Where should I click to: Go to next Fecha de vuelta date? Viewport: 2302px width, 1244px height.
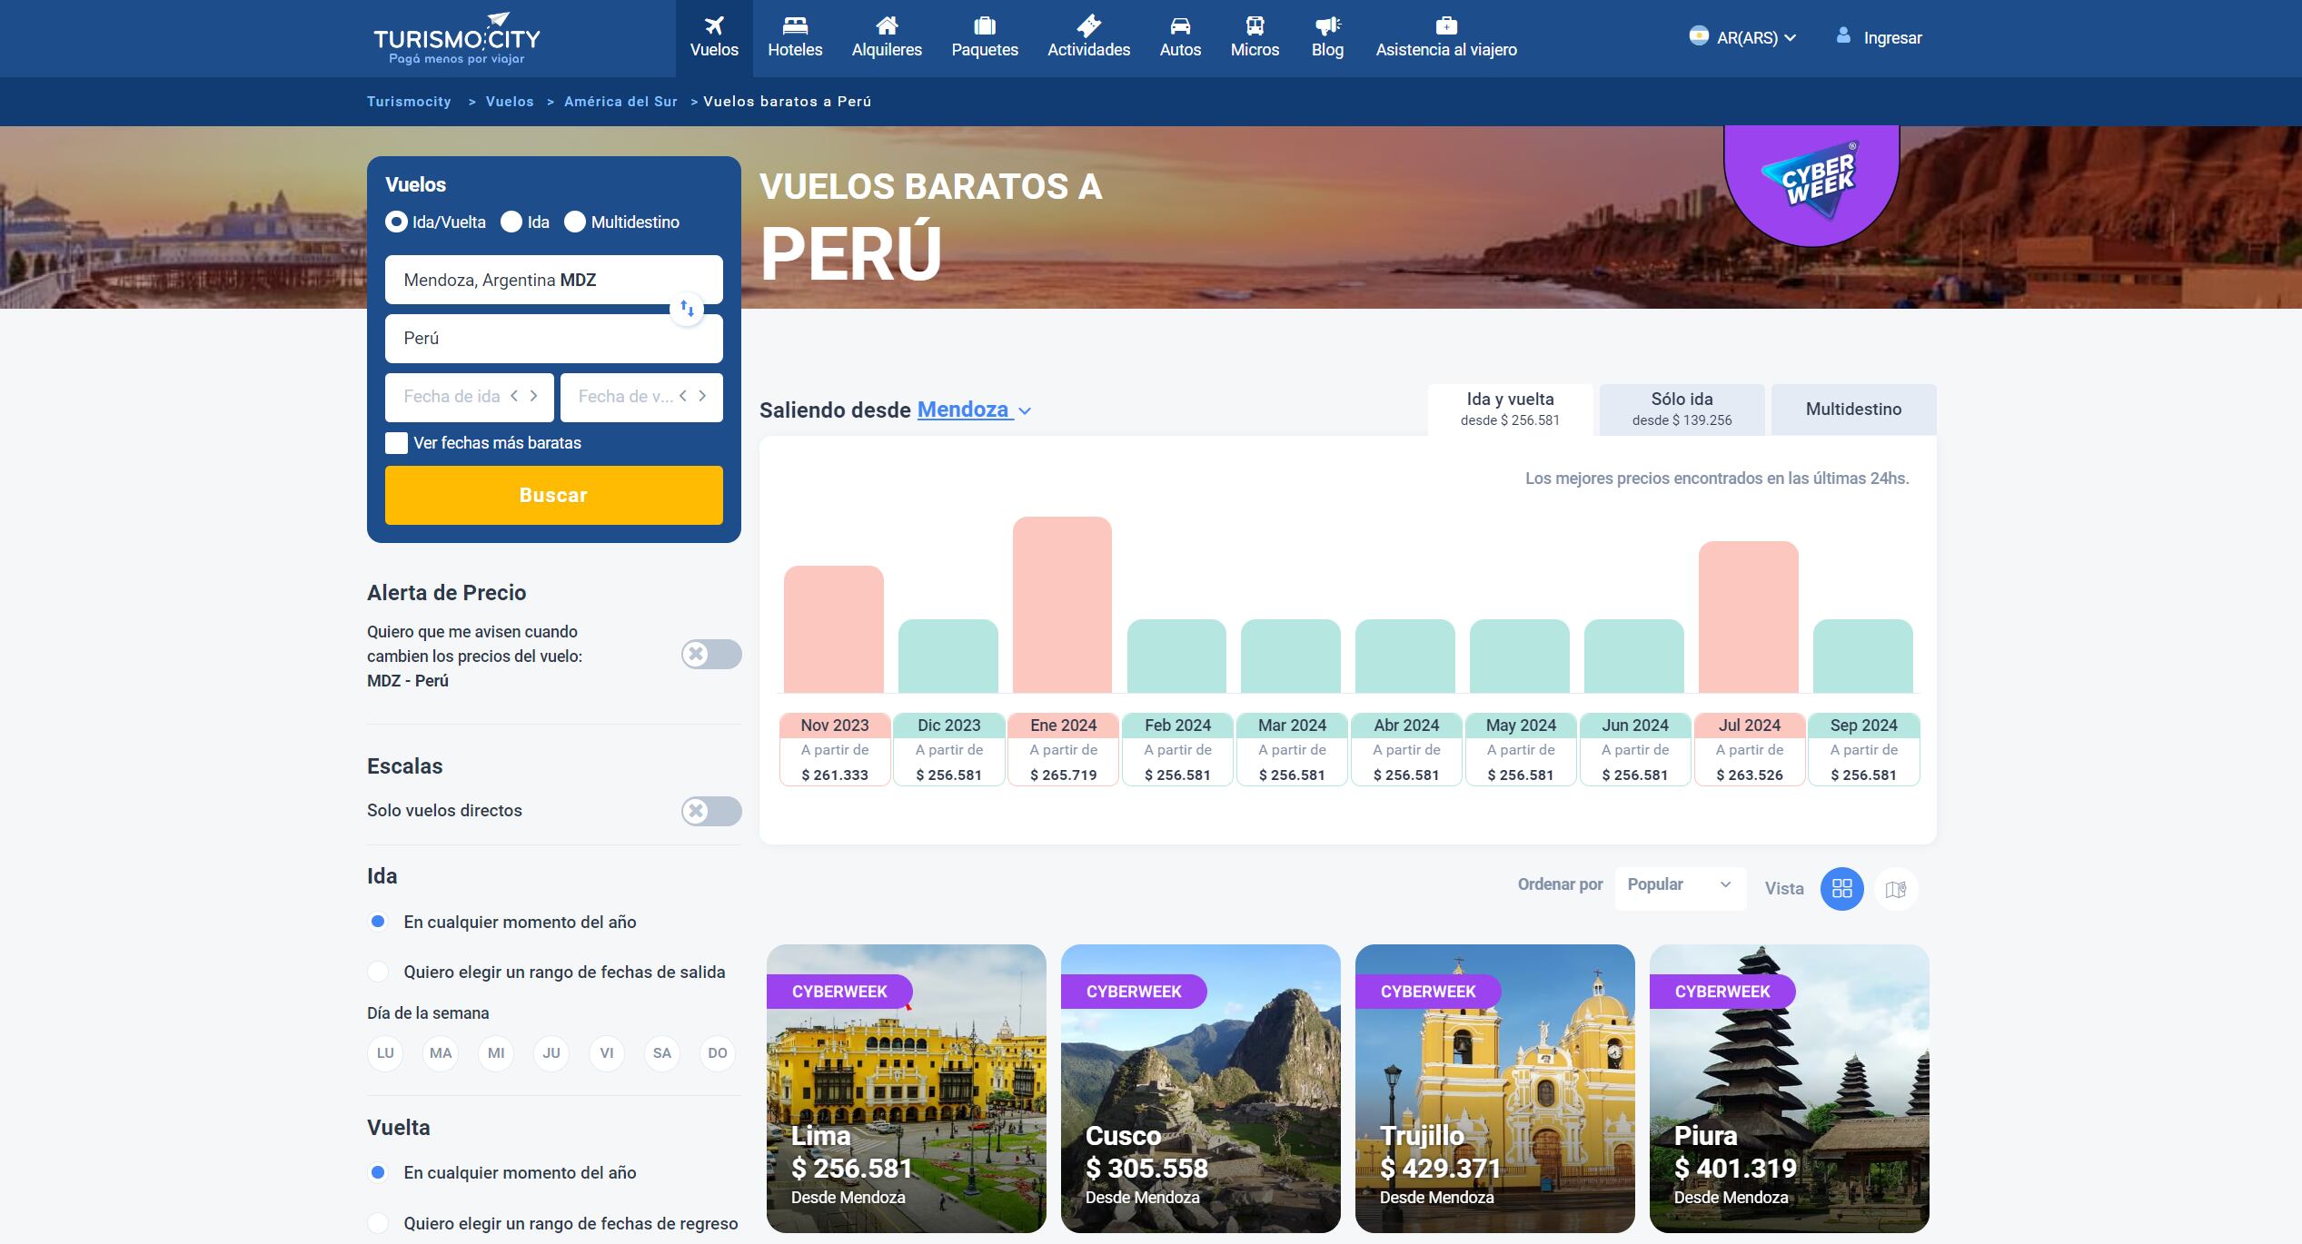click(x=702, y=396)
